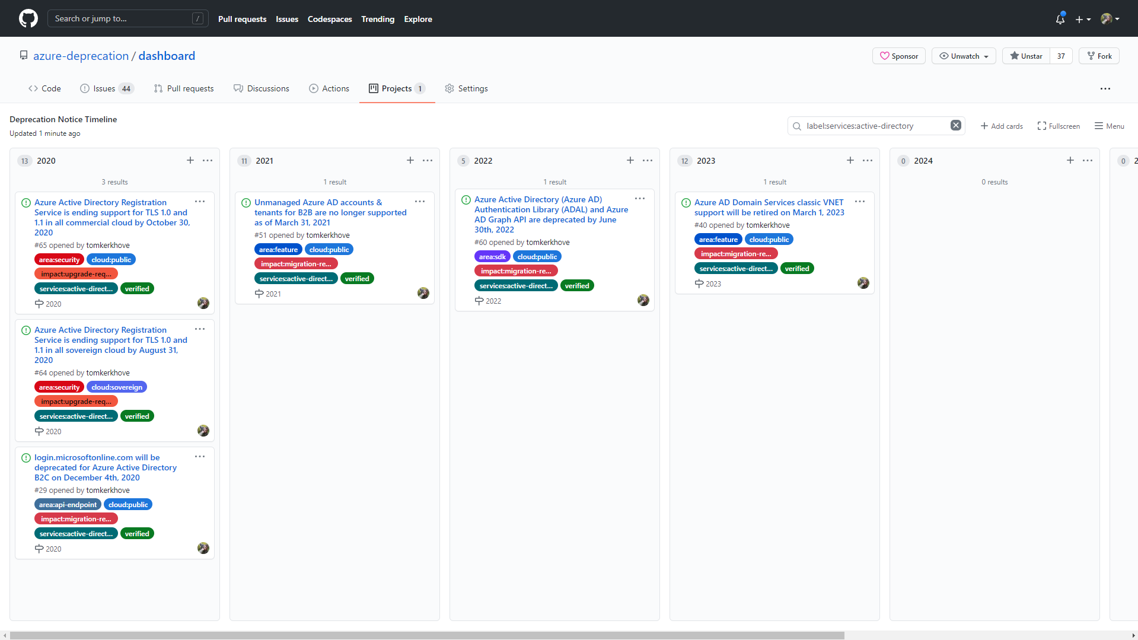Open the user profile avatar menu
1138x640 pixels.
pos(1110,19)
